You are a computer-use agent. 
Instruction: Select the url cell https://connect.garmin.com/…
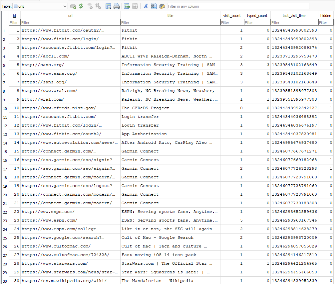[71, 151]
